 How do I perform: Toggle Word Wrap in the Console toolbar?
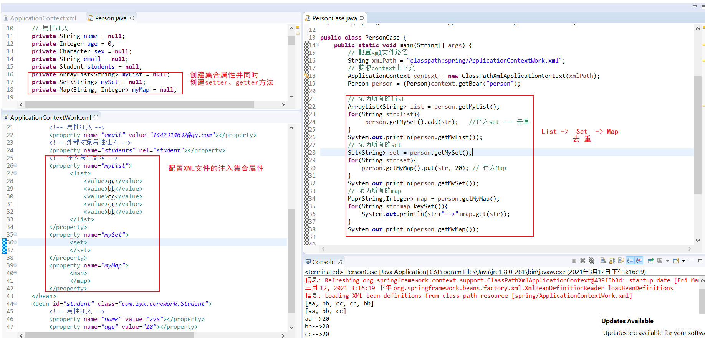point(621,261)
